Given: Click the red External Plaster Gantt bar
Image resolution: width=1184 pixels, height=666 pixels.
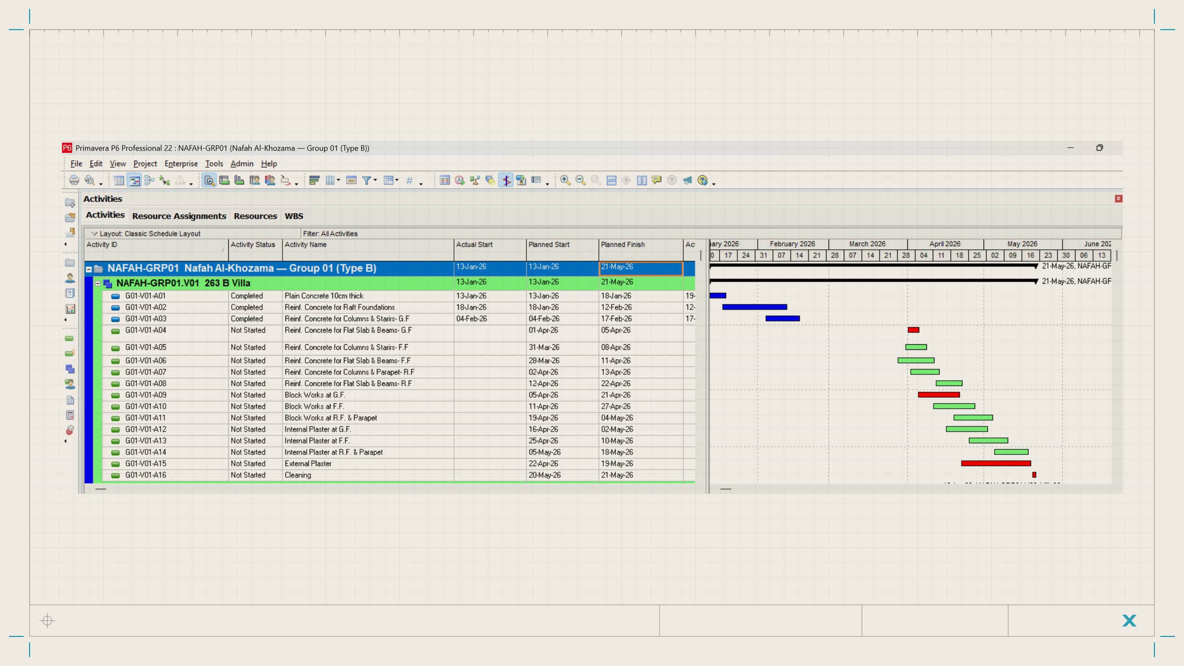Looking at the screenshot, I should [996, 463].
